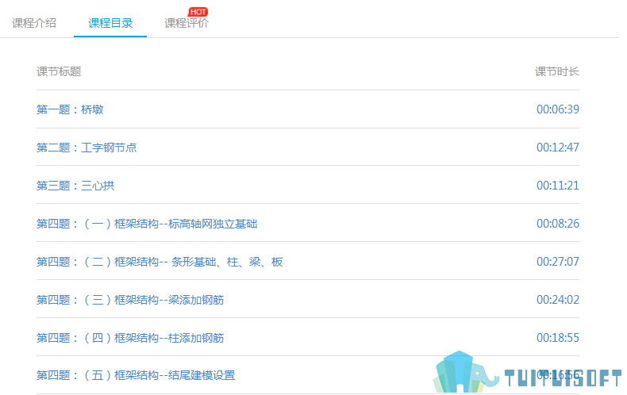Viewport: 627px width, 395px height.
Task: Click duration 00:06:39
Action: [558, 109]
